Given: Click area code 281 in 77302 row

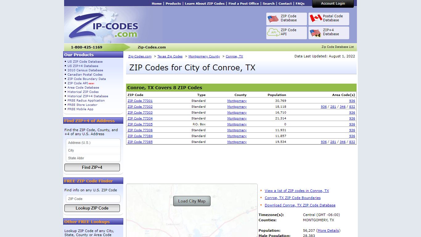Looking at the screenshot, I should point(333,107).
